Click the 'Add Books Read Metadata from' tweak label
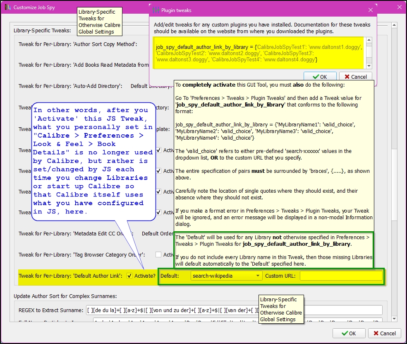 coord(84,65)
